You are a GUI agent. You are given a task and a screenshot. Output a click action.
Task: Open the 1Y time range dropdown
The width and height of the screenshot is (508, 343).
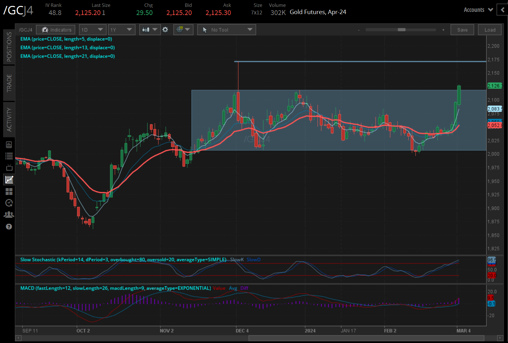coord(121,30)
